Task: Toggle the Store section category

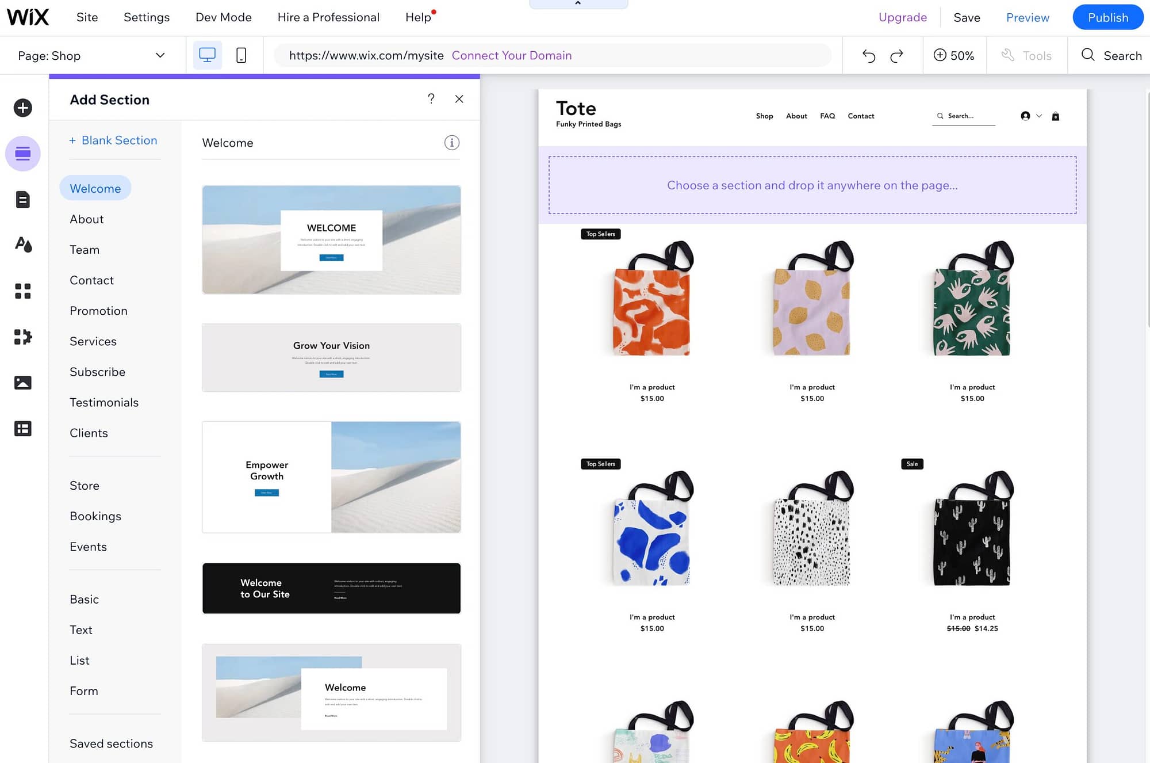Action: (84, 486)
